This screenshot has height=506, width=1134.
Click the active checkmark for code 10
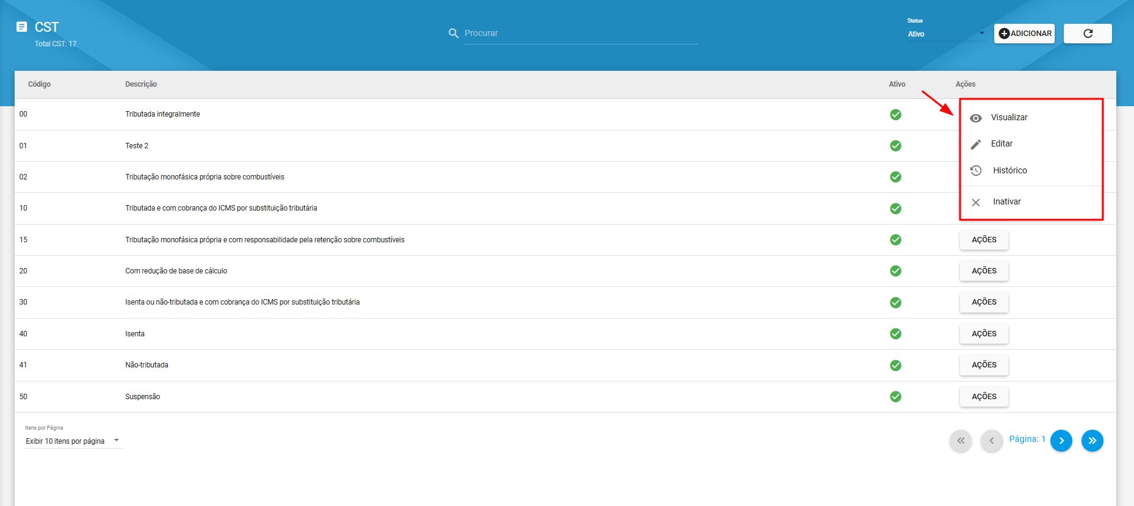(x=895, y=209)
